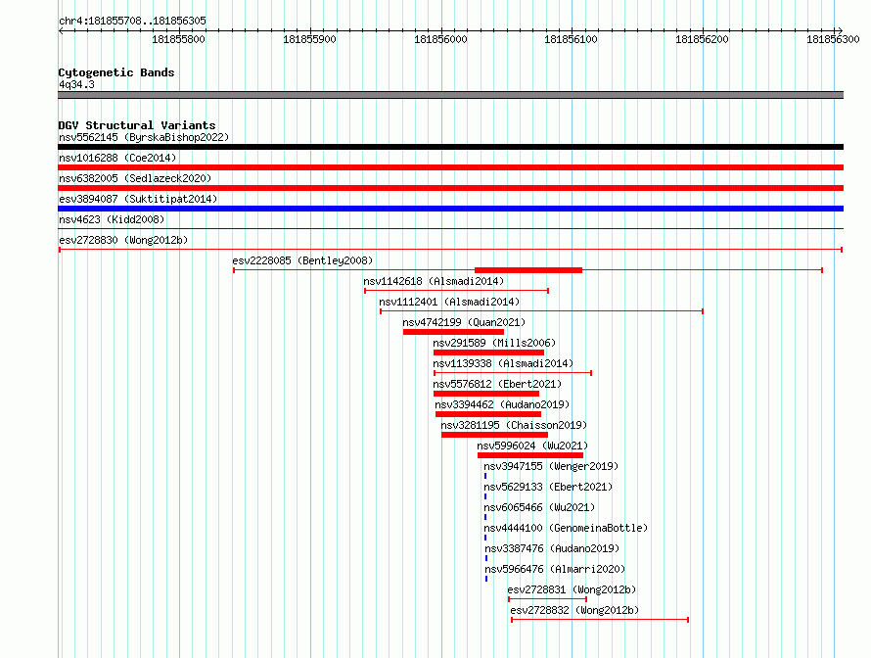Click the red nsv6382005 variant bar
The image size is (871, 658).
pyautogui.click(x=450, y=188)
